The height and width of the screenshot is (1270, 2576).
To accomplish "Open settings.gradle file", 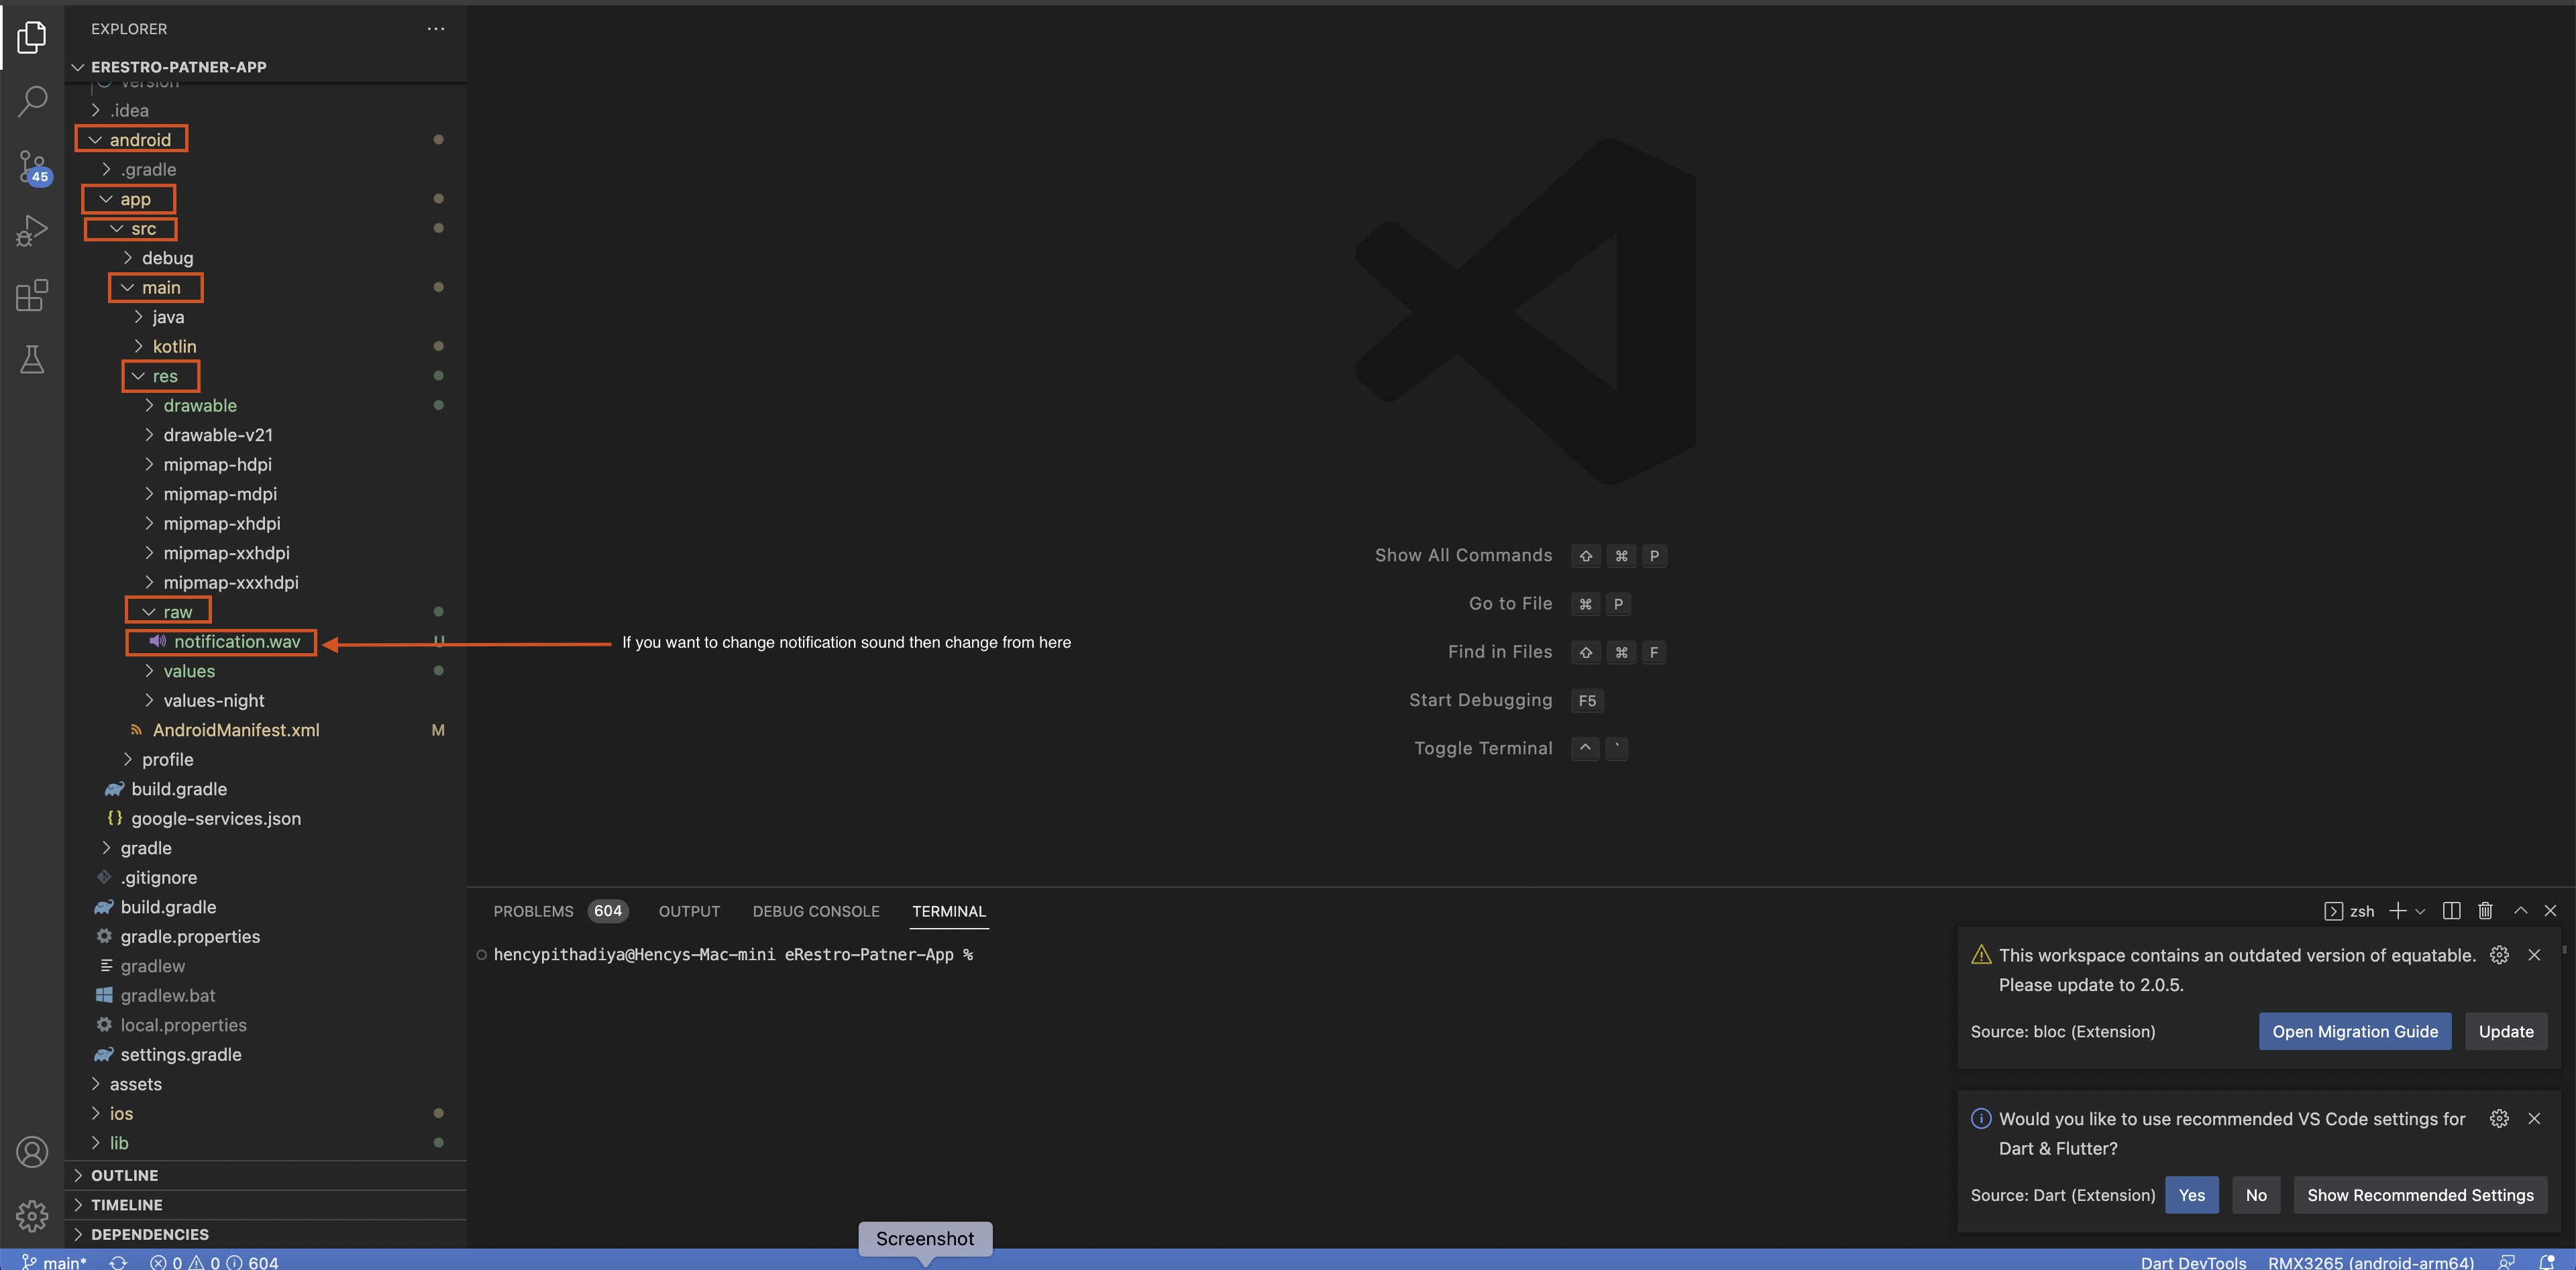I will point(180,1054).
